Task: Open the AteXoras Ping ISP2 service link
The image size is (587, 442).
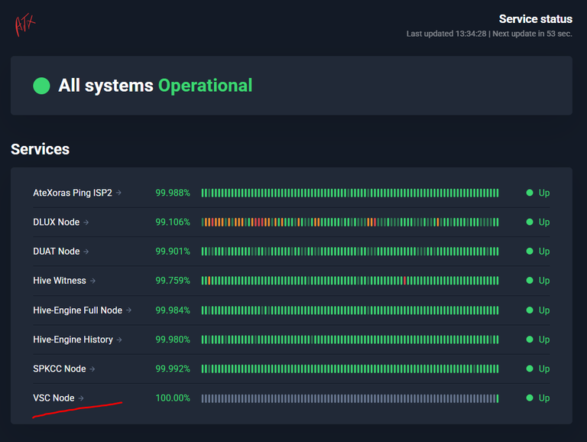Action: point(77,193)
